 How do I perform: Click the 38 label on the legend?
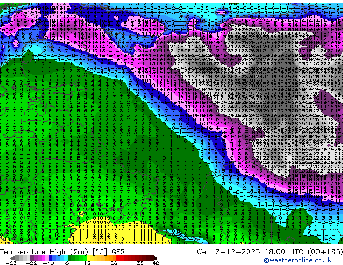tap(141, 263)
